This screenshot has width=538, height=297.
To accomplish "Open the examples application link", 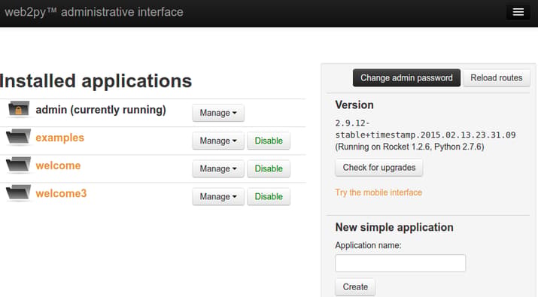I will click(59, 138).
